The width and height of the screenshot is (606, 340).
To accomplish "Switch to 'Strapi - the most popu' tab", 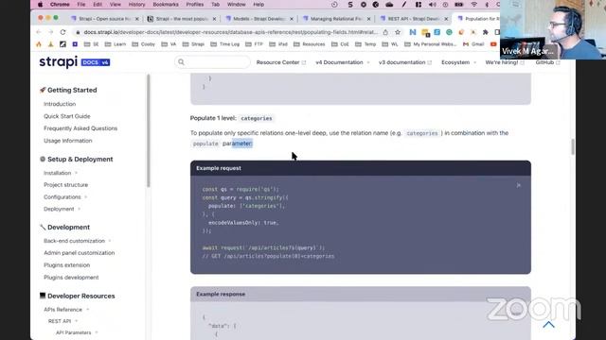I will pyautogui.click(x=182, y=19).
